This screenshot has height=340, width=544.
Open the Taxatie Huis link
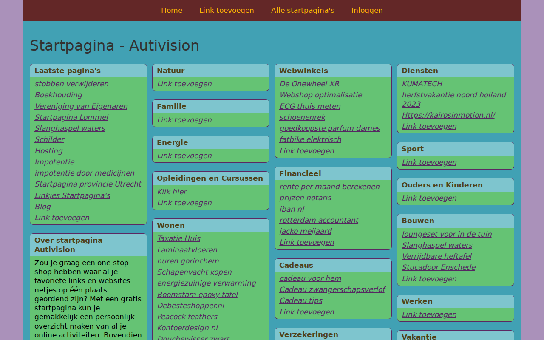click(x=178, y=238)
